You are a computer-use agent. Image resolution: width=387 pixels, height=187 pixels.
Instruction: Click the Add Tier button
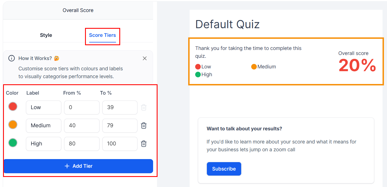(x=78, y=166)
